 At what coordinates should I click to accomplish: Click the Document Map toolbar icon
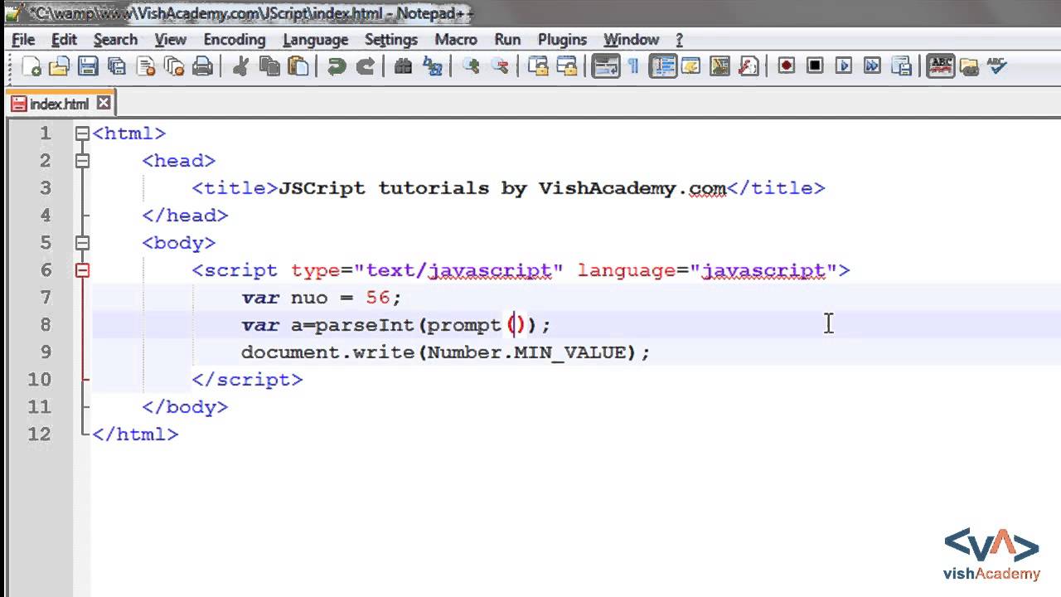pos(719,66)
